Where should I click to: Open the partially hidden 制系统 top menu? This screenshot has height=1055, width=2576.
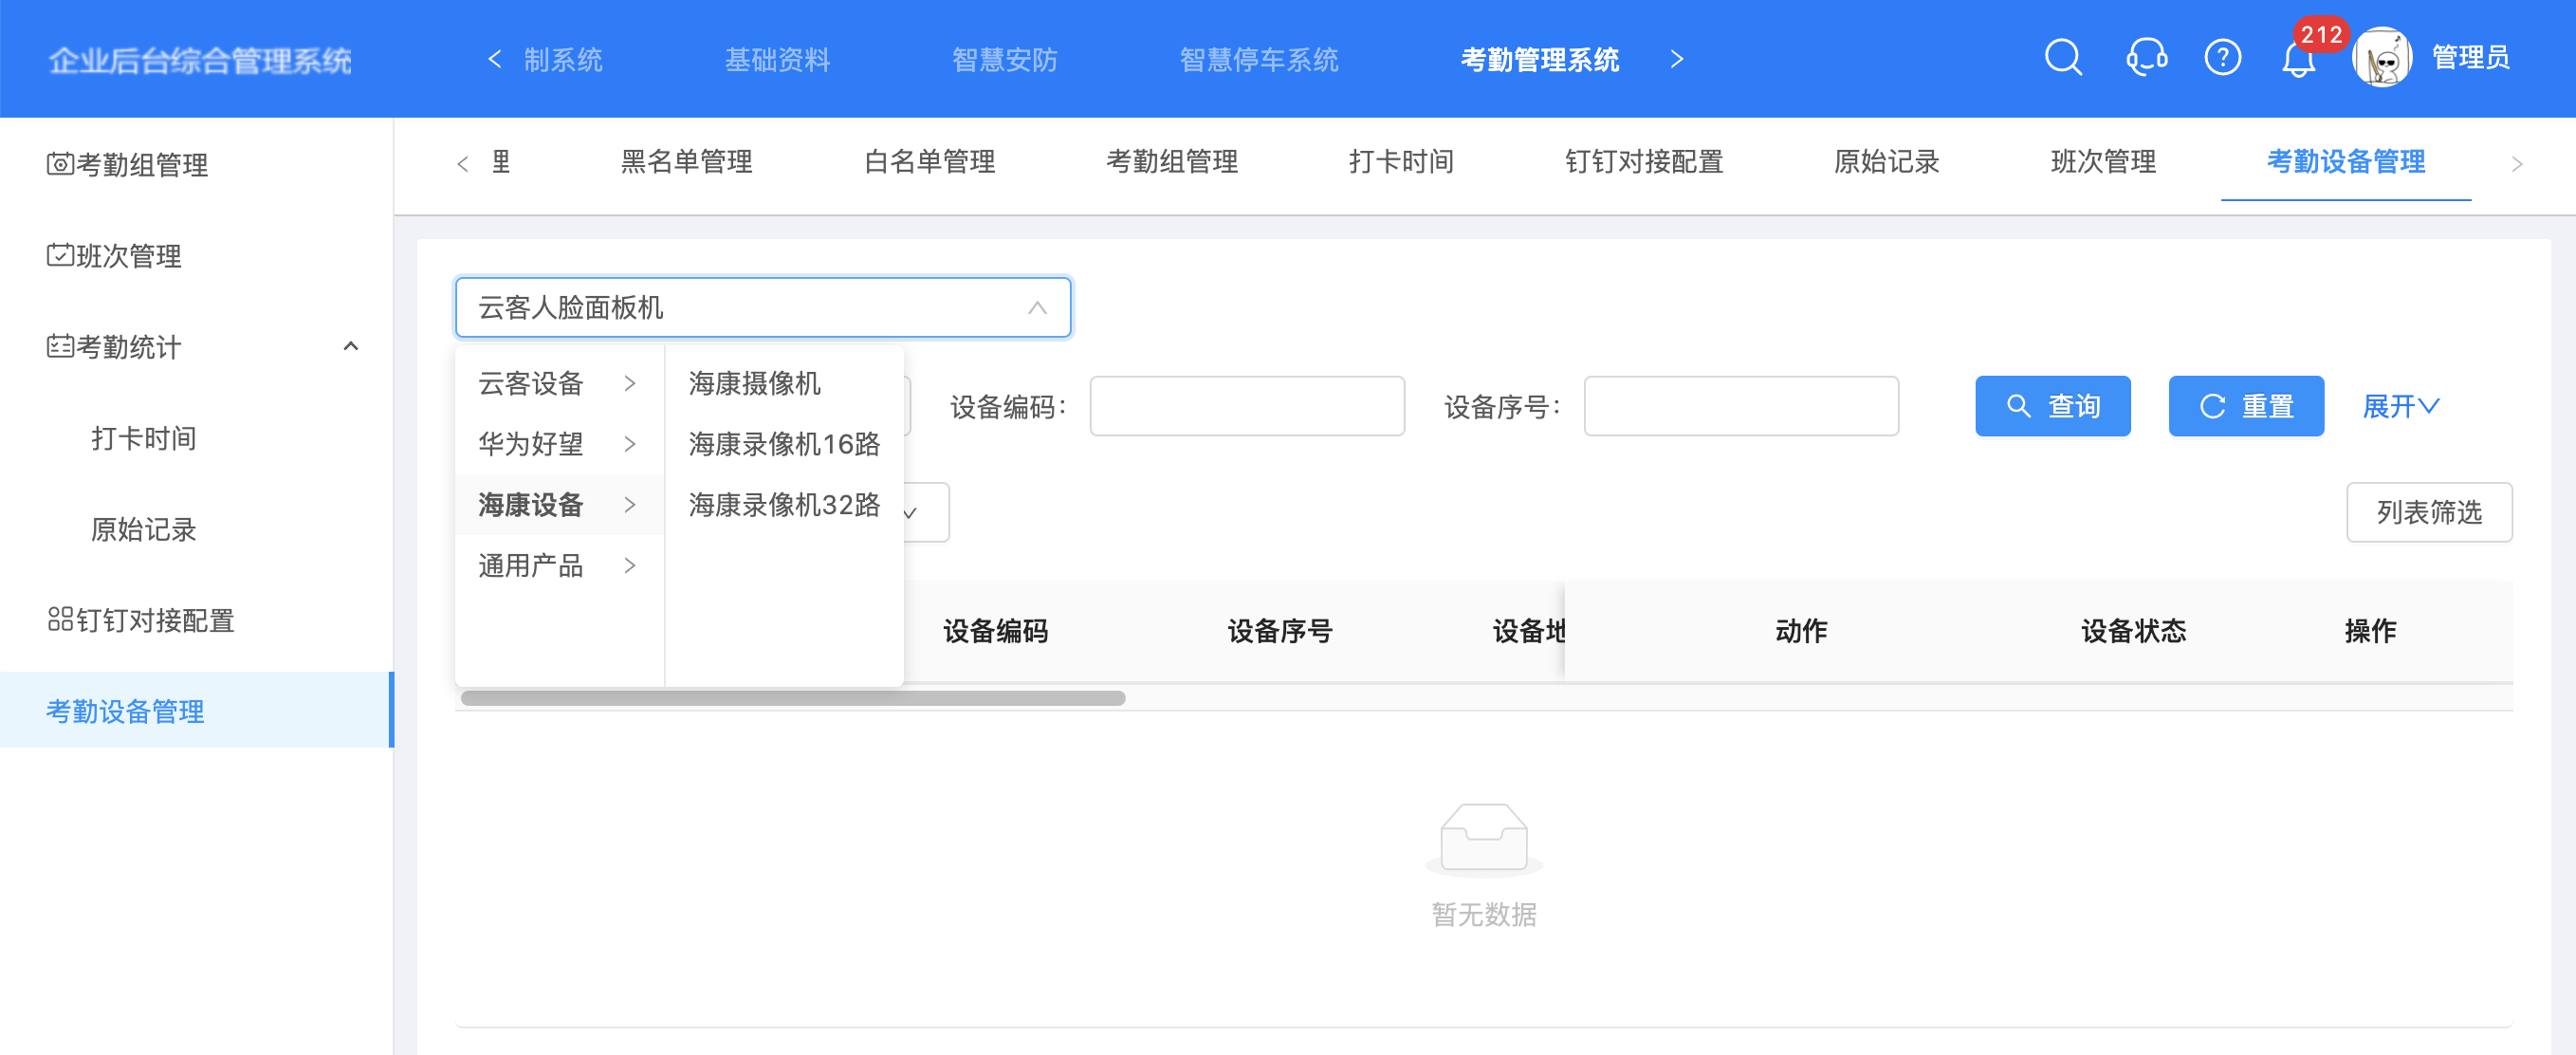click(563, 59)
